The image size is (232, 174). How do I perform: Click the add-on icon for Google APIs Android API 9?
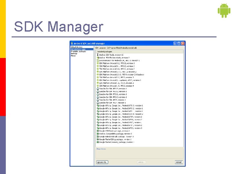coord(98,117)
